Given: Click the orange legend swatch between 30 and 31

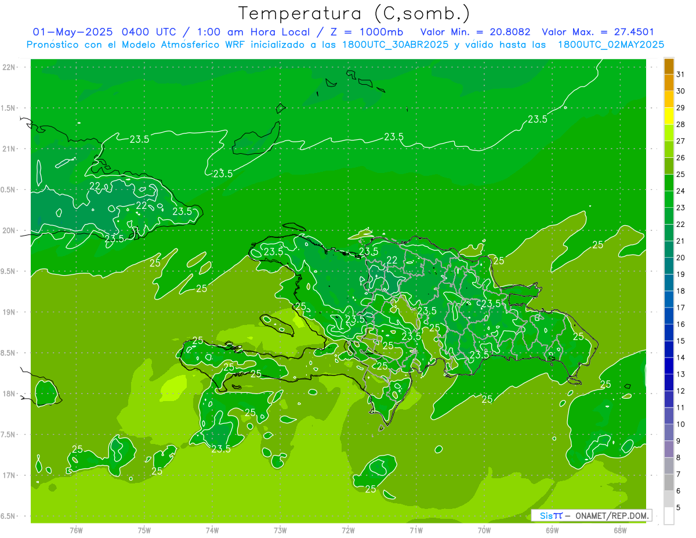Looking at the screenshot, I should pos(669,82).
